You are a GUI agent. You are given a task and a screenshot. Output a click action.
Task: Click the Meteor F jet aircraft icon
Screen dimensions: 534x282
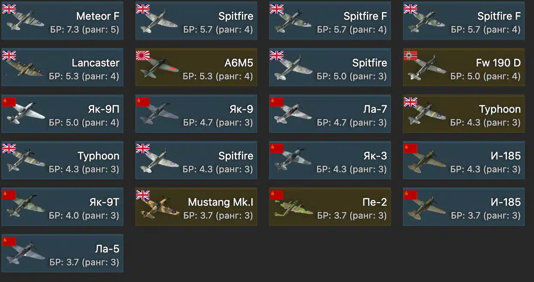[x=25, y=22]
